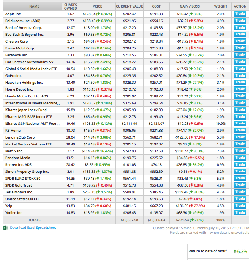Click Trade in Chevron Corp. row
251x260 pixels.
coord(240,41)
